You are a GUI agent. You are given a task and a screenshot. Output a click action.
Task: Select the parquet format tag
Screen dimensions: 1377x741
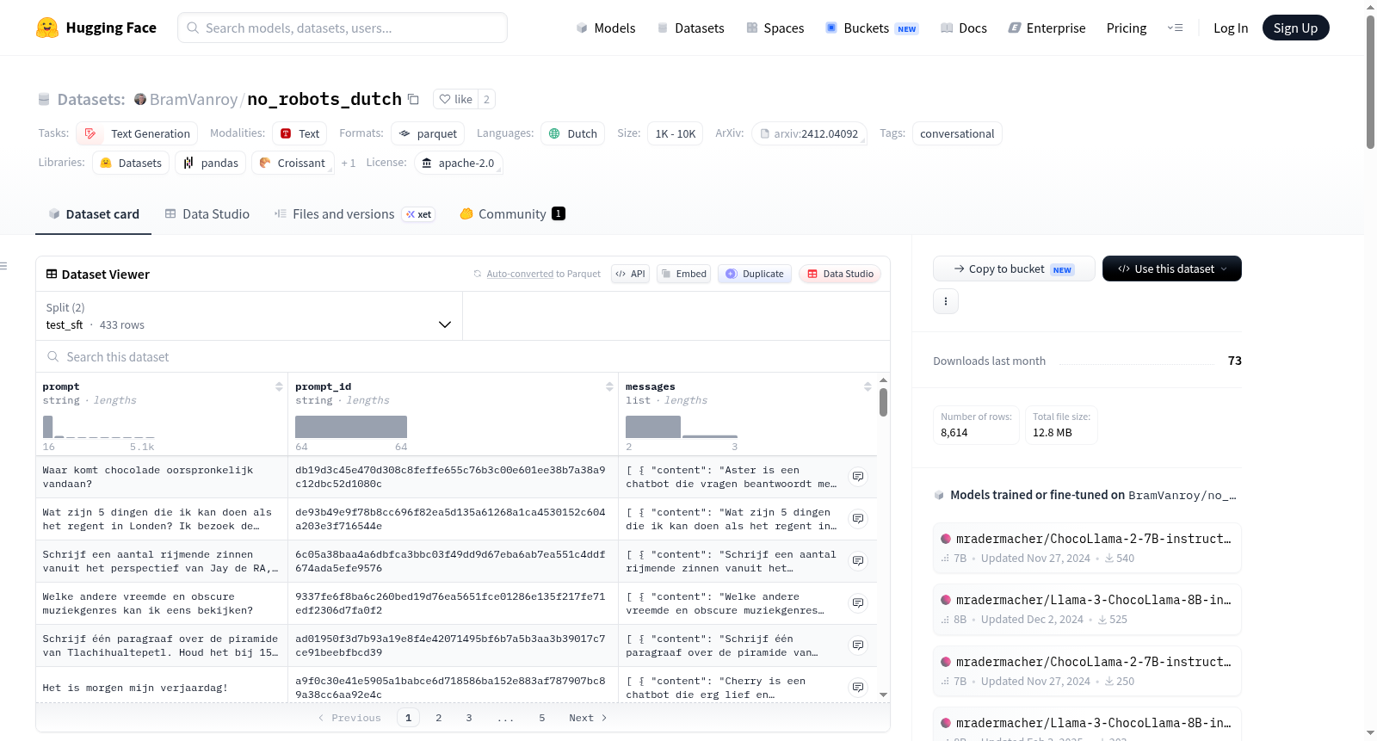pos(428,133)
